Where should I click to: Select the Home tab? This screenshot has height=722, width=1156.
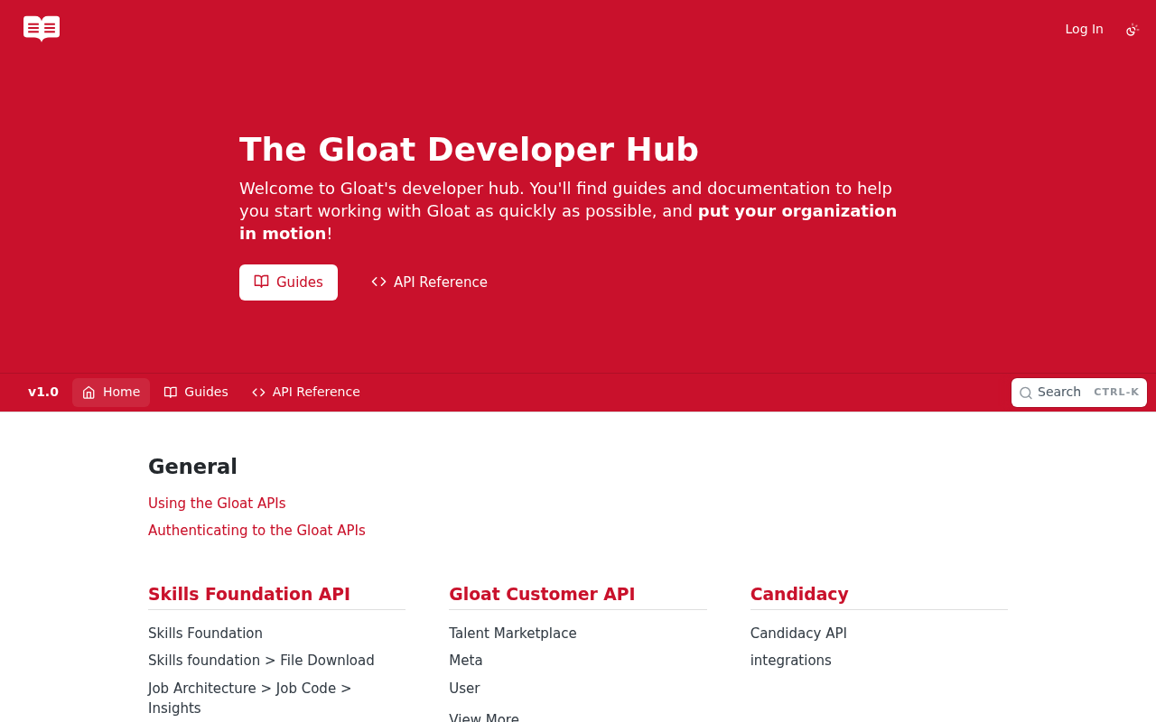[111, 392]
